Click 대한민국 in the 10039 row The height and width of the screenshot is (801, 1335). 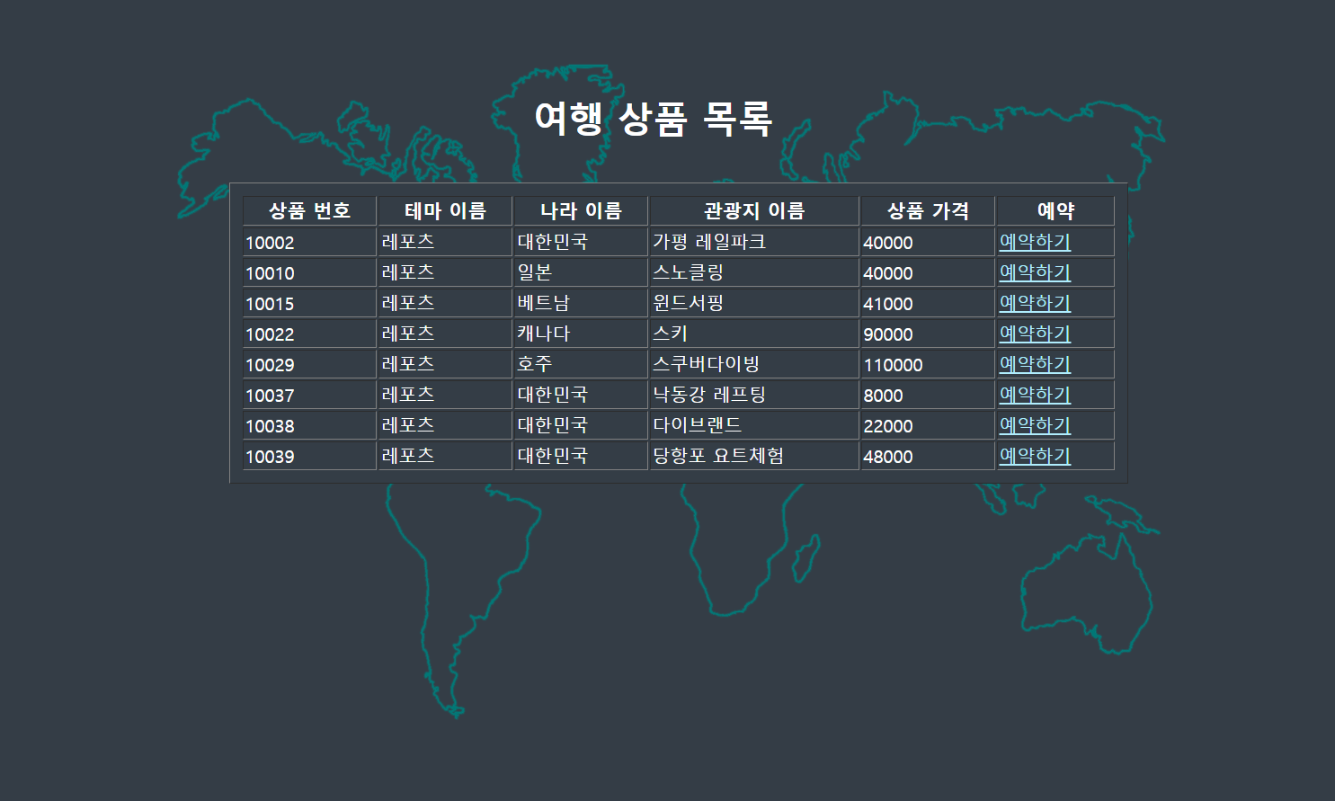point(581,456)
